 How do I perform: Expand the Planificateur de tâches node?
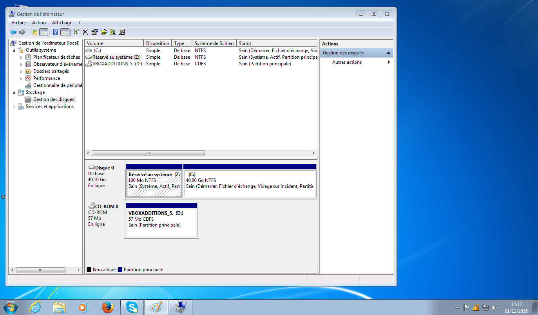pos(22,57)
